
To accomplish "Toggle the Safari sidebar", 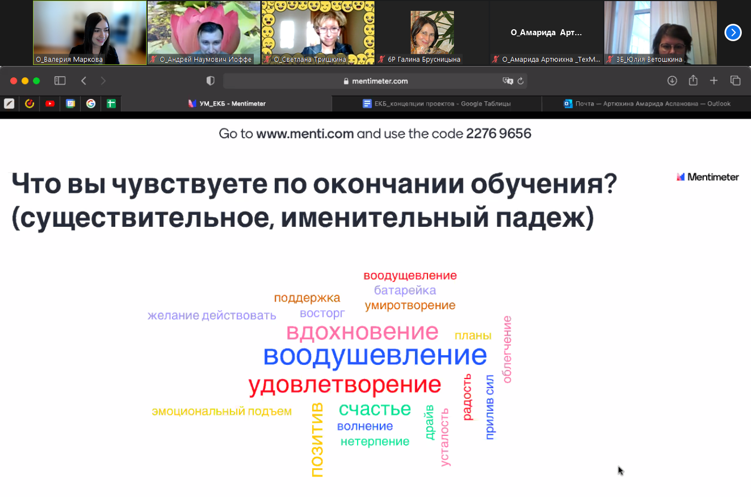I will (60, 80).
